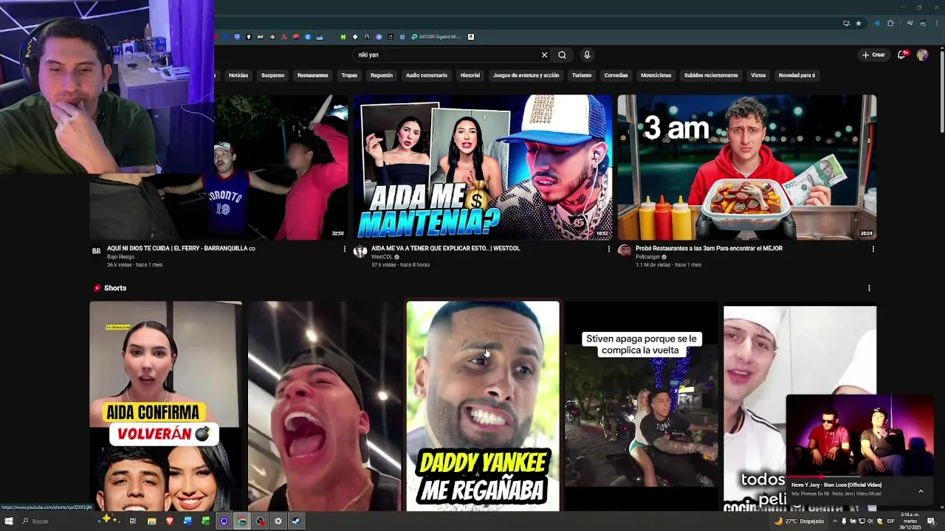Open options menu for Pelicanger video
Image resolution: width=945 pixels, height=531 pixels.
click(x=873, y=249)
